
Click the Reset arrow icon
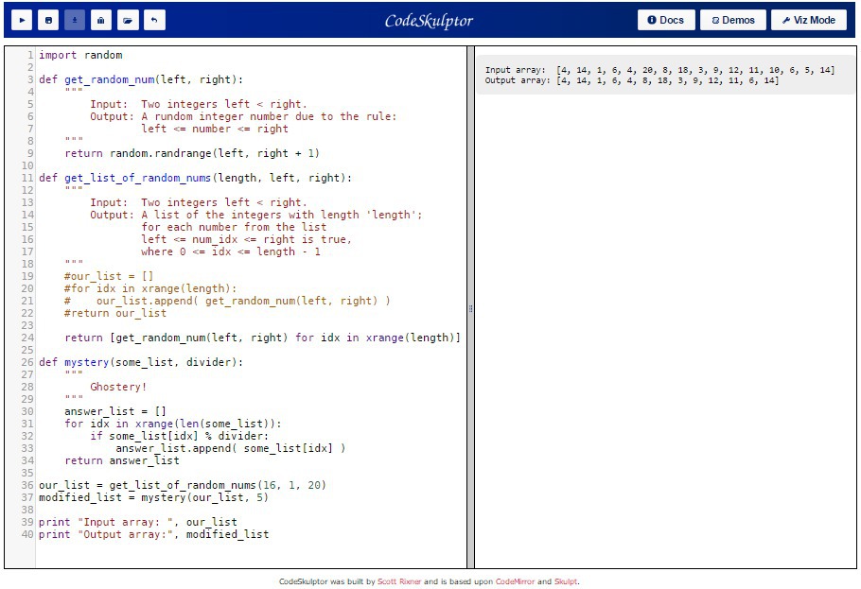154,20
